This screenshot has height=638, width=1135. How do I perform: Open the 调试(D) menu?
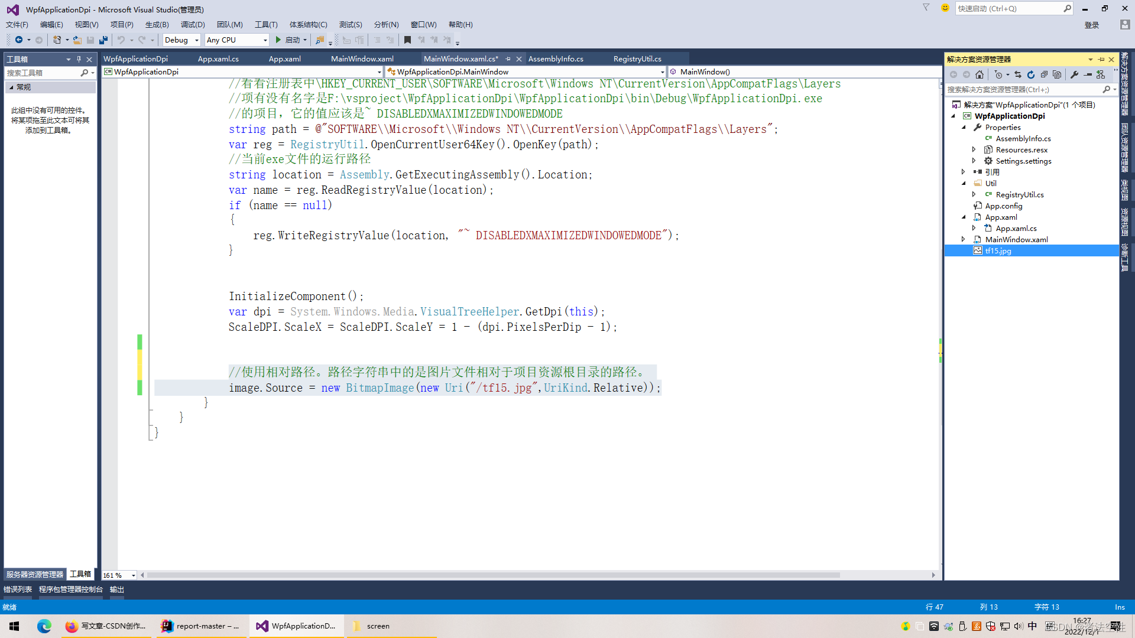pyautogui.click(x=193, y=24)
